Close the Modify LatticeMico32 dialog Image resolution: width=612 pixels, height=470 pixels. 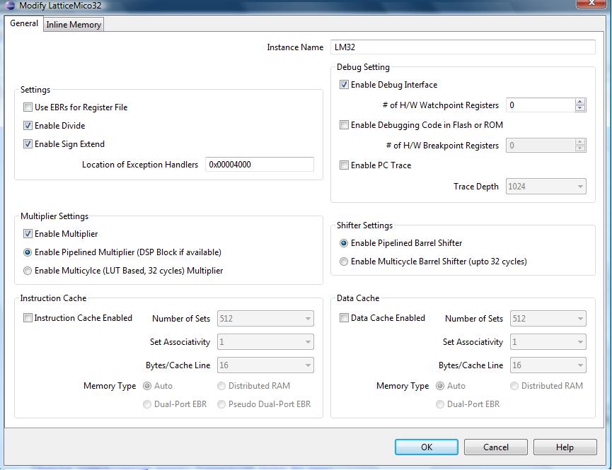tap(591, 3)
